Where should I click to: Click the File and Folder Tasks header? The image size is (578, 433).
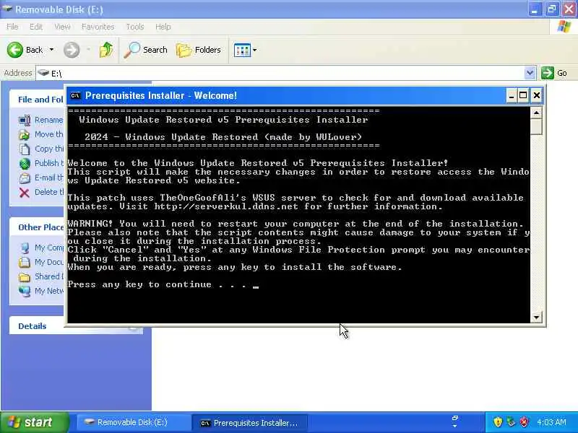(x=37, y=100)
